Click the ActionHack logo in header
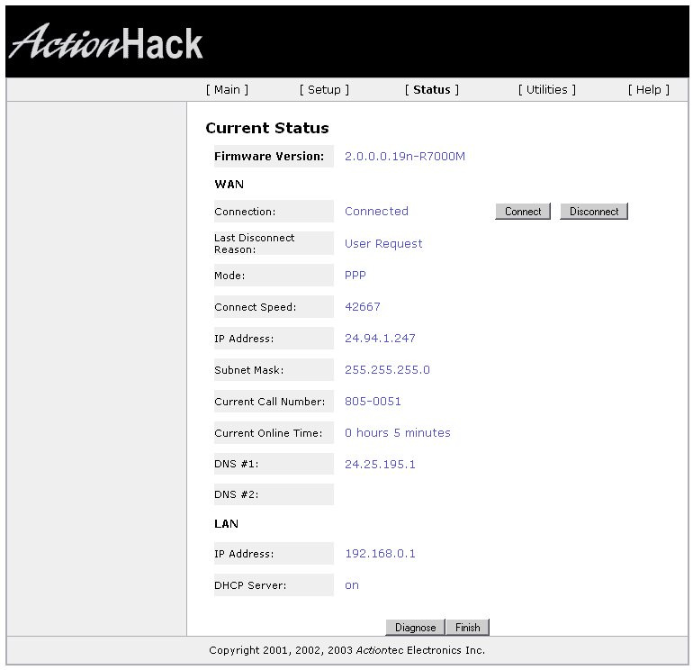This screenshot has height=670, width=693. [106, 42]
